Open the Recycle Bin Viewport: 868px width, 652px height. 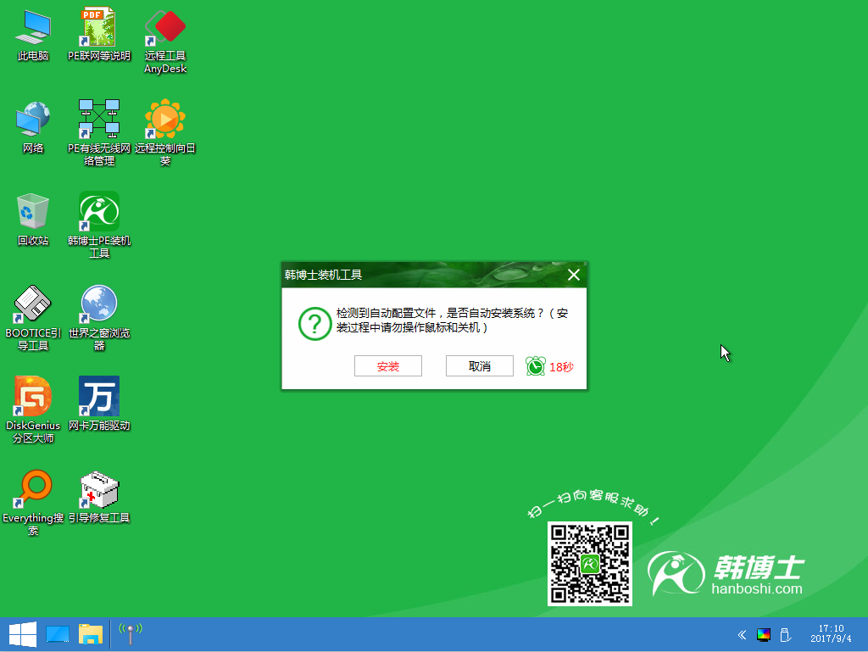point(31,212)
